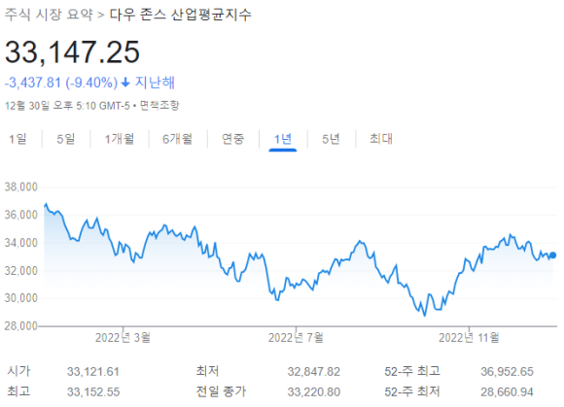Click the 52-week low value 28,660.94
The image size is (564, 407).
pos(508,391)
